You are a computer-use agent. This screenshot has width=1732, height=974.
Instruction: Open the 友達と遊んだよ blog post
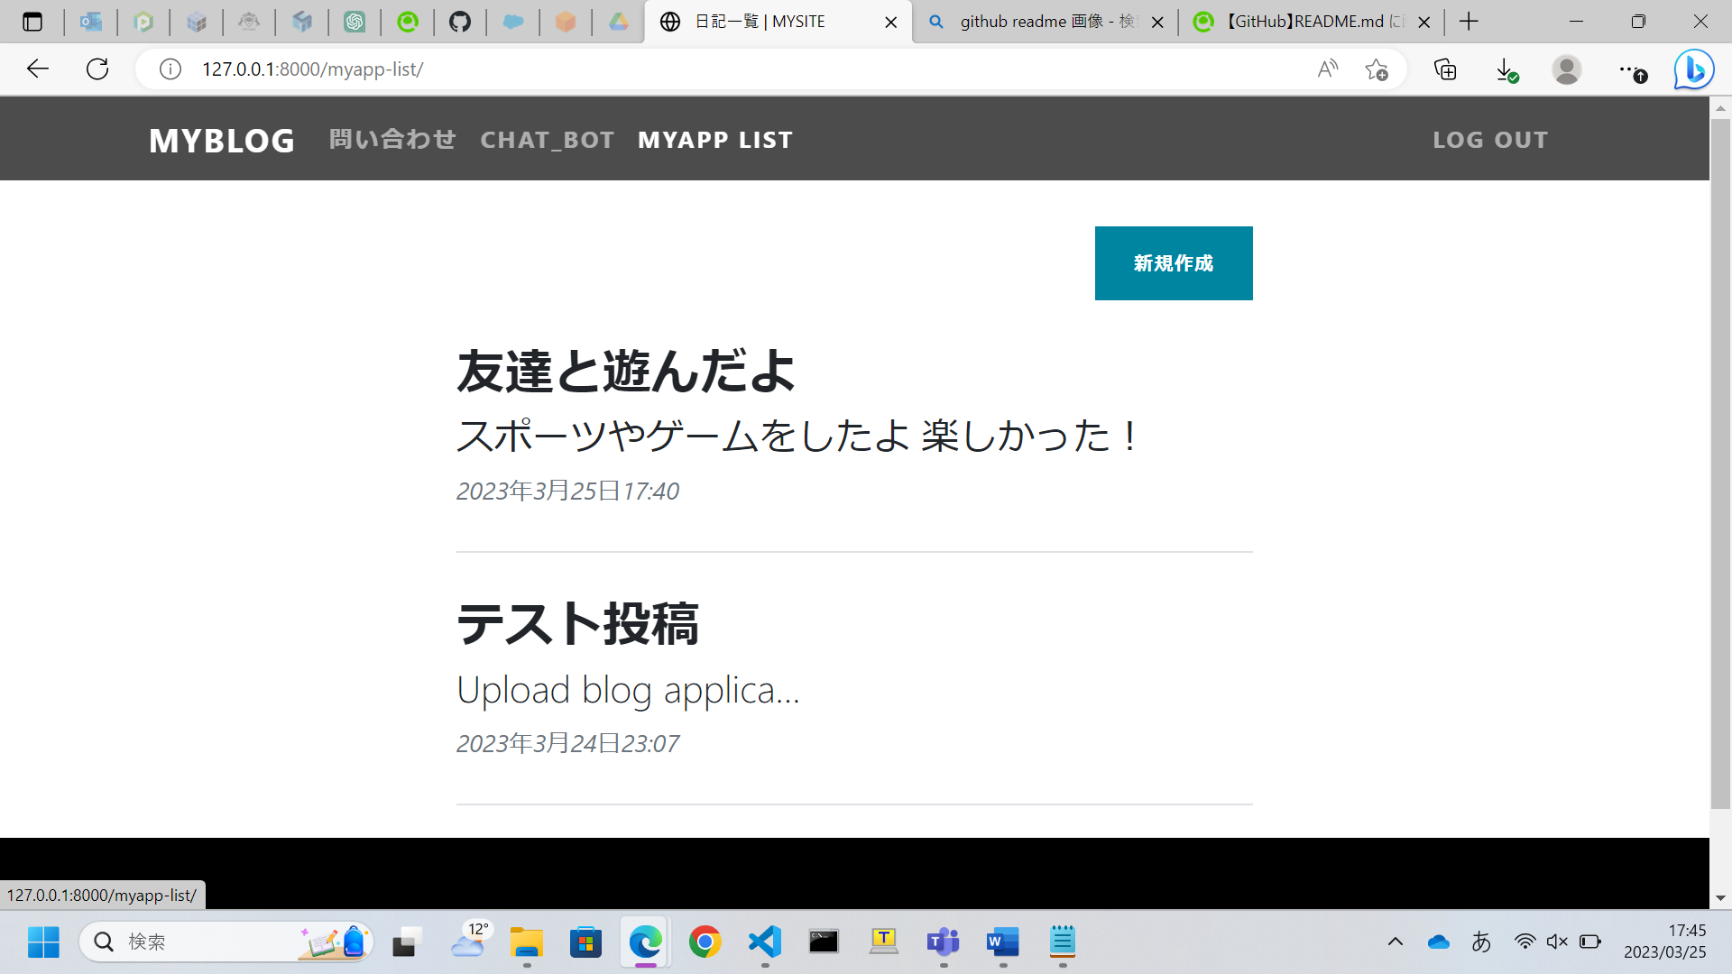[x=626, y=370]
